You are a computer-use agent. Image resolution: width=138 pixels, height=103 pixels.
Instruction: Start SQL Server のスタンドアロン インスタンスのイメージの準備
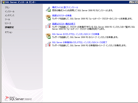click(75, 34)
